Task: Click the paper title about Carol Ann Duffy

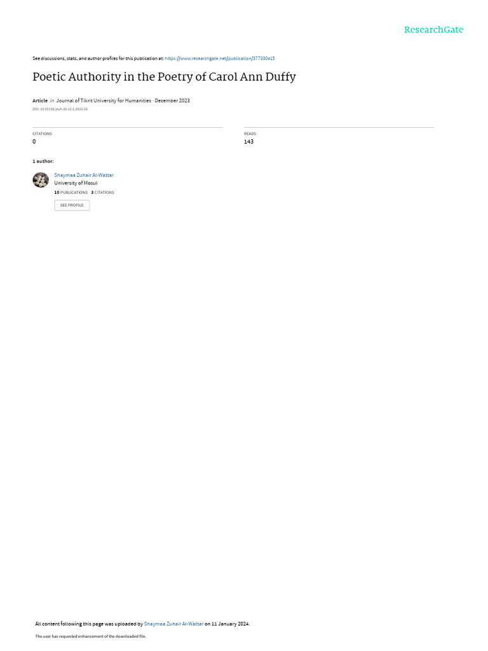Action: tap(164, 77)
